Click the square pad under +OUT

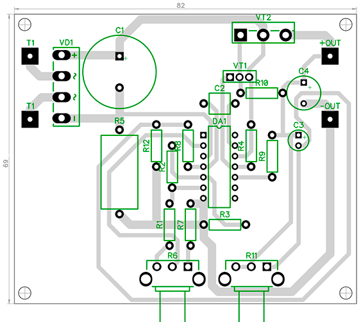coord(330,56)
